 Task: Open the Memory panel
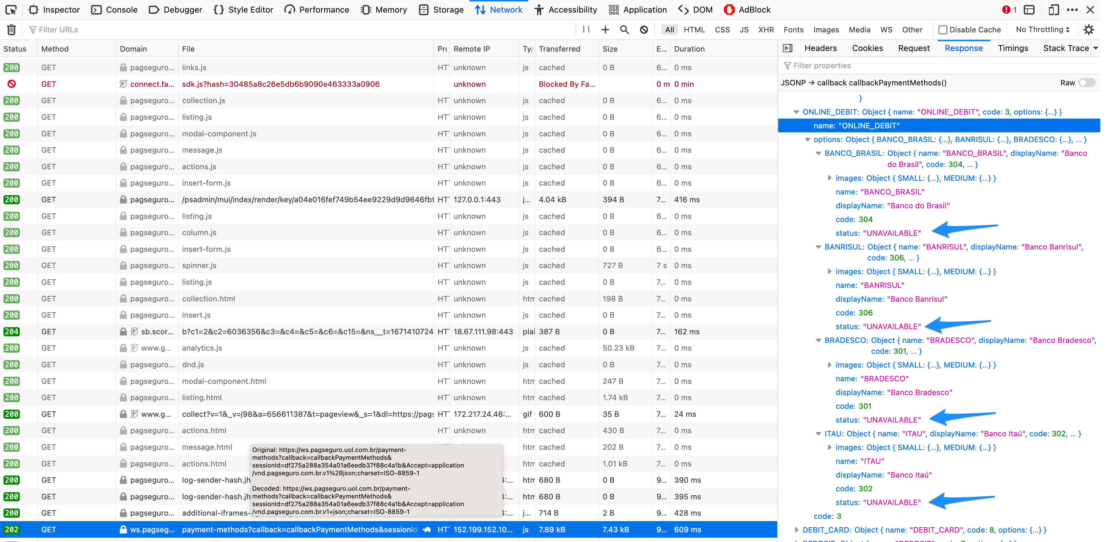(384, 9)
